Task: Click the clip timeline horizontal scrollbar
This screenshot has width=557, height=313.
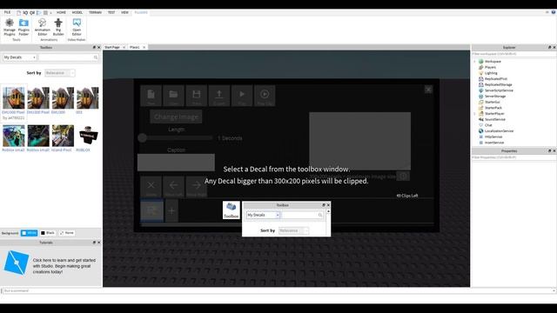Action: tap(287, 224)
